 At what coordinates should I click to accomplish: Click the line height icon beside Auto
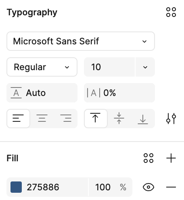[x=16, y=93]
